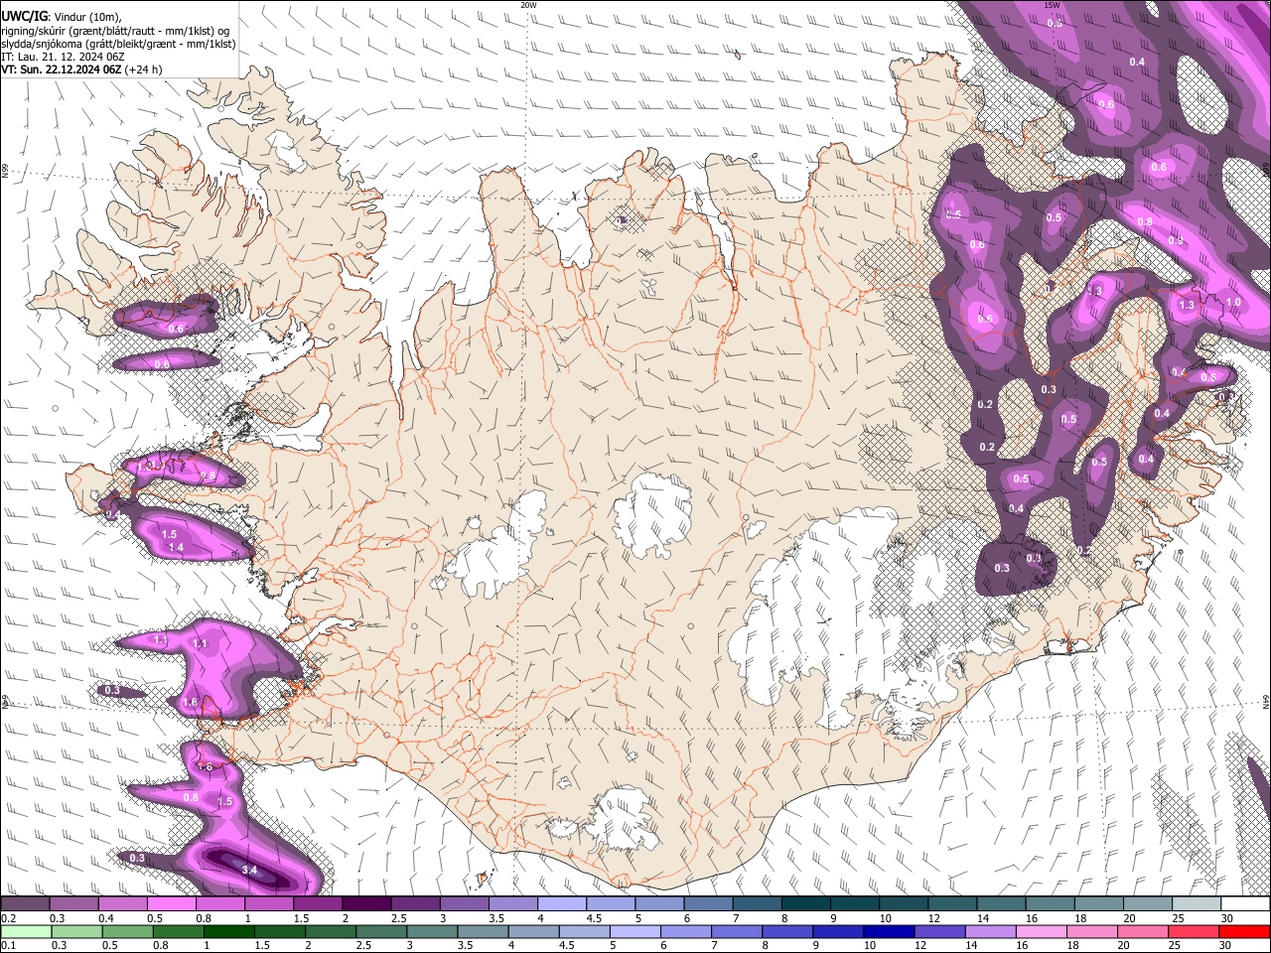Click the '0.1' label on the lower scale
The height and width of the screenshot is (953, 1271).
pyautogui.click(x=7, y=946)
